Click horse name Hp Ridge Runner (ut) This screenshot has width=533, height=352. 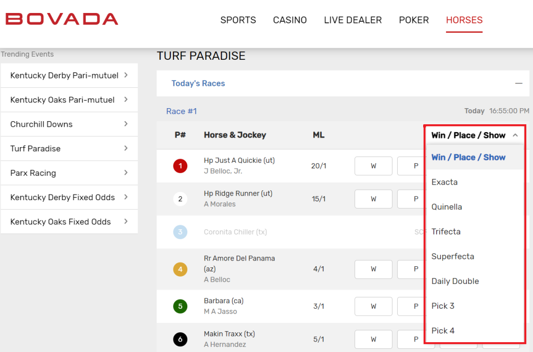pos(238,193)
